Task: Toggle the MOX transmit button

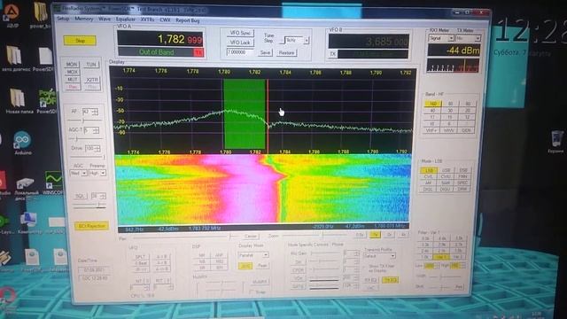Action: (x=73, y=72)
